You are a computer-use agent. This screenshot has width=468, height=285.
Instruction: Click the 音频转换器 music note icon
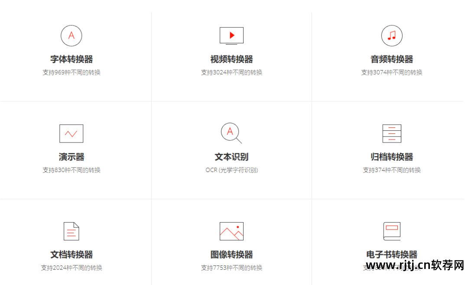(x=392, y=36)
